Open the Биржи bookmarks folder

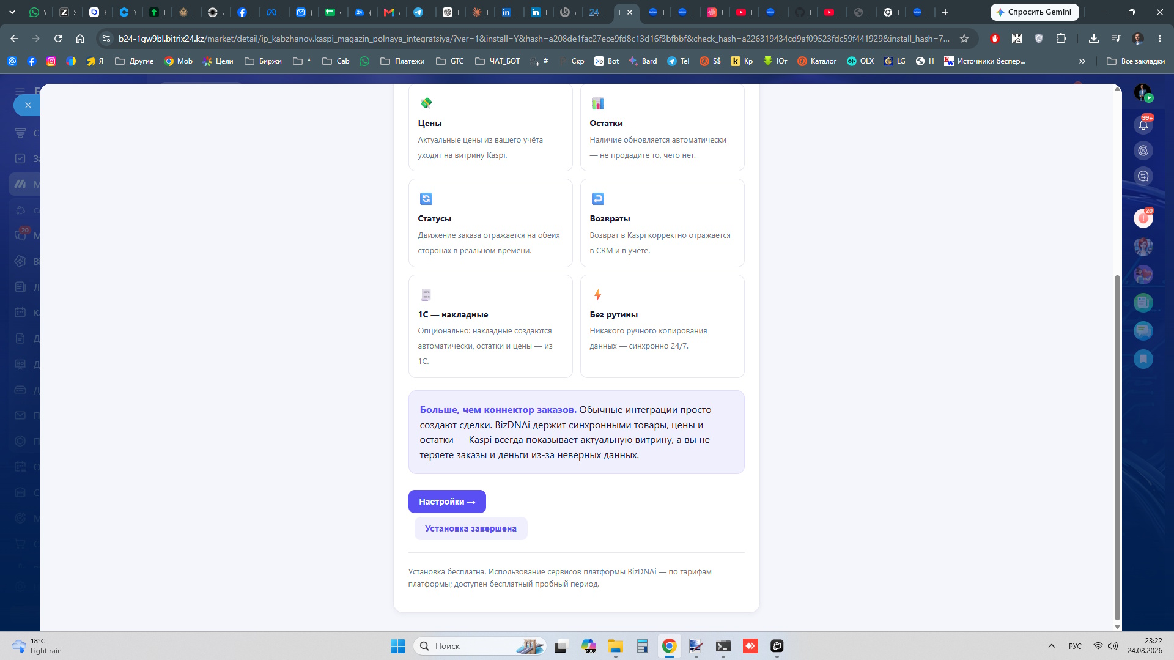pos(263,61)
